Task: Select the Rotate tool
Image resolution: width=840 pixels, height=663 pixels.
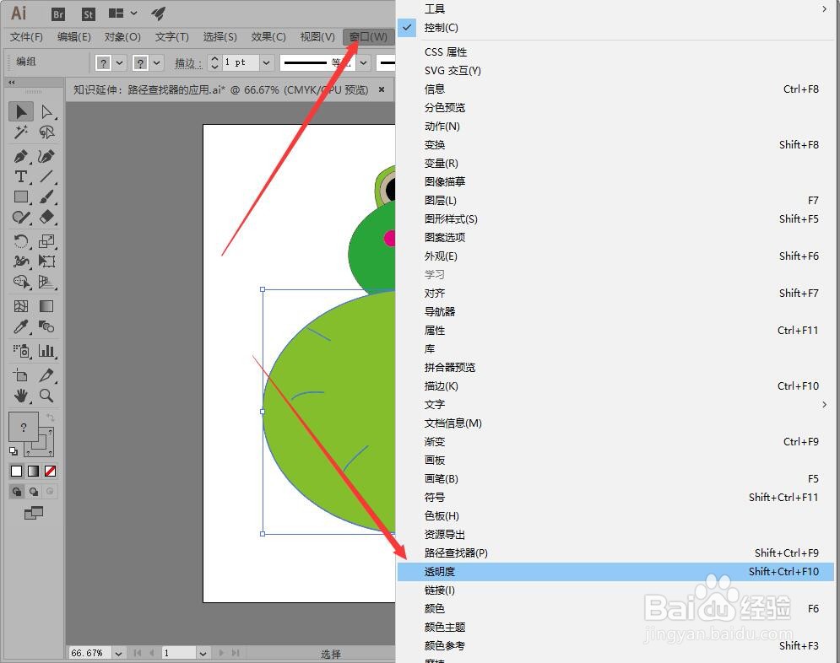Action: [21, 240]
